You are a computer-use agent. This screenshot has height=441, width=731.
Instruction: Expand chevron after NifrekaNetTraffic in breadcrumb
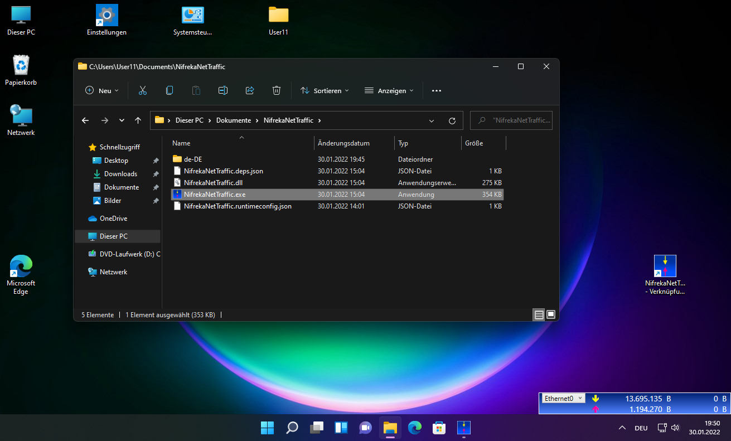[319, 120]
